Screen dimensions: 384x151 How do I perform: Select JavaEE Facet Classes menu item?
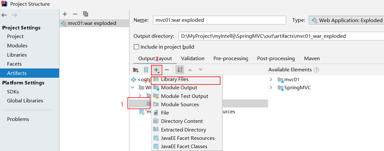pyautogui.click(x=187, y=146)
